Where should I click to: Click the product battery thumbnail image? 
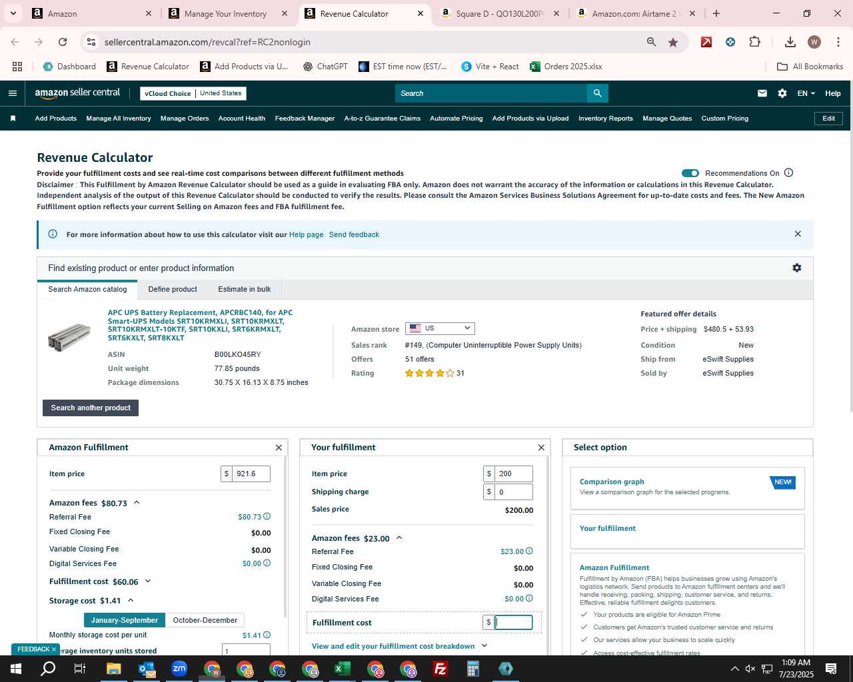tap(69, 337)
